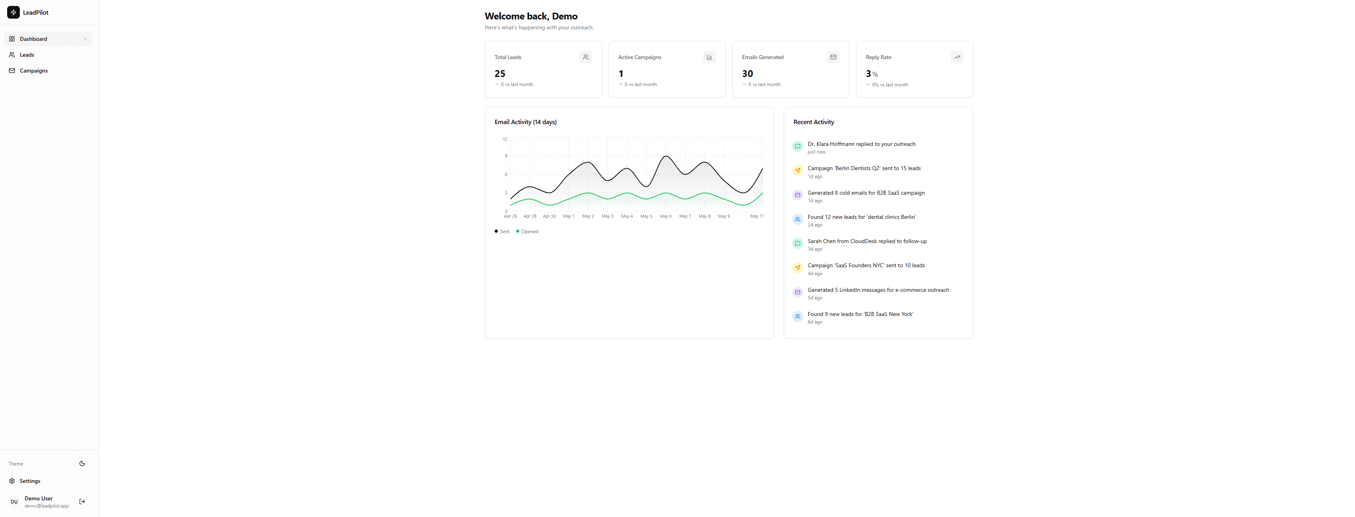Click the people icon beside Found 9 new leads
Image resolution: width=1355 pixels, height=517 pixels.
tap(797, 316)
